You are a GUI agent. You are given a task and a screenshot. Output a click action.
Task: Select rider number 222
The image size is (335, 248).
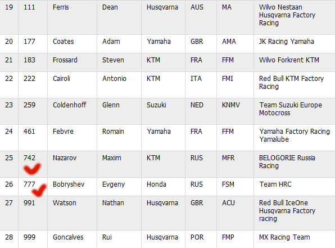click(x=29, y=79)
